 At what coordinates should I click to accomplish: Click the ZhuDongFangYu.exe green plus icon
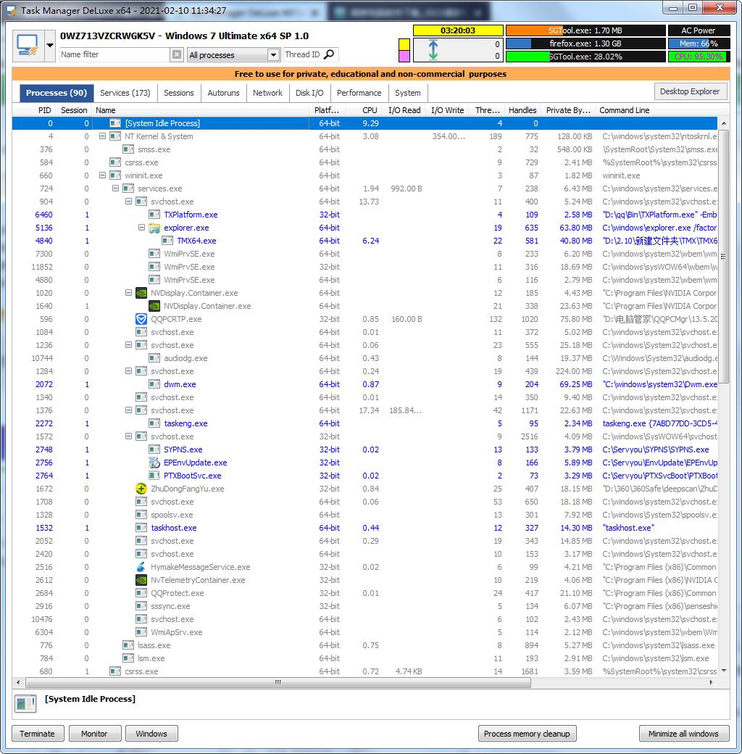tap(141, 489)
